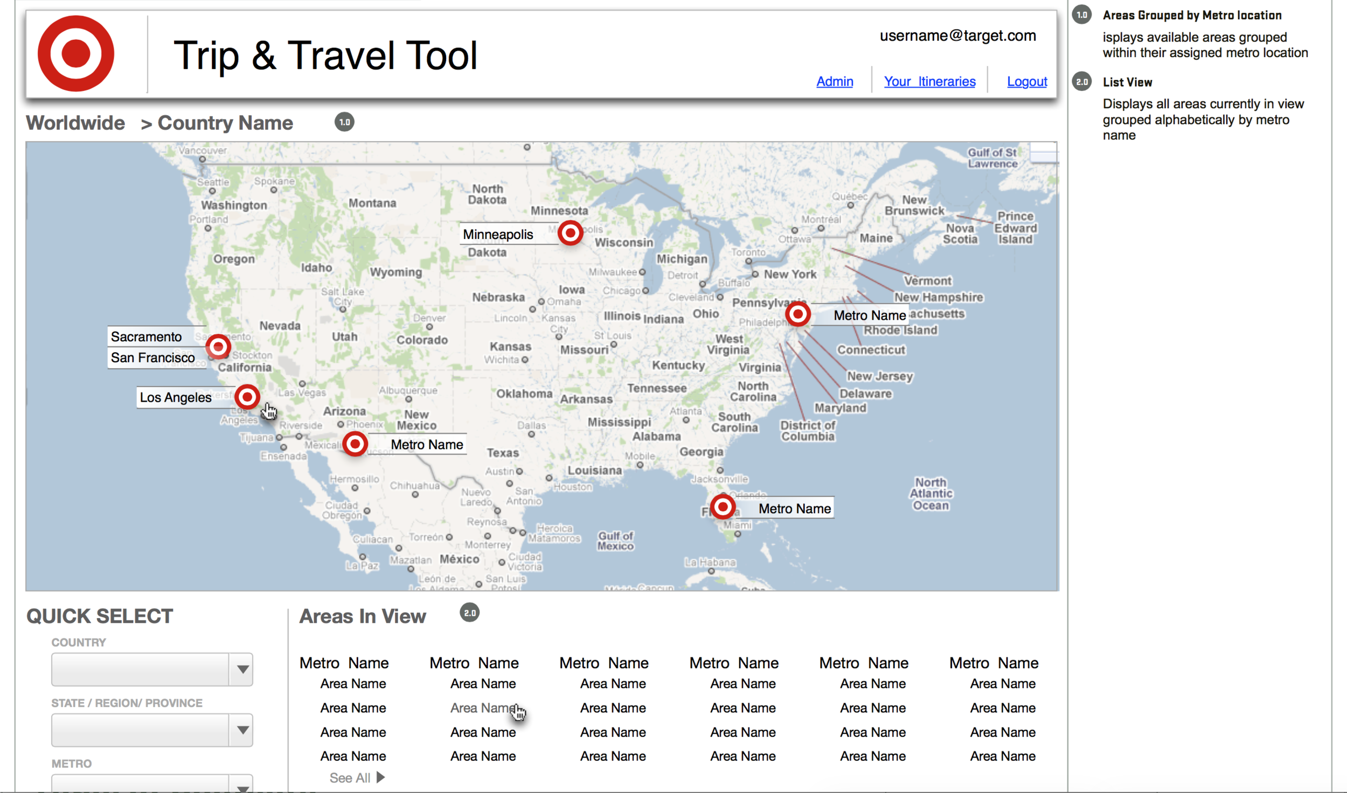Click first Area Name in last column
Viewport: 1347px width, 793px height.
pos(1003,684)
